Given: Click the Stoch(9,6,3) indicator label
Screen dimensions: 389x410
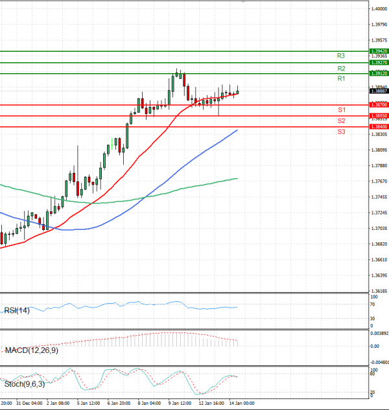Looking at the screenshot, I should tap(23, 385).
